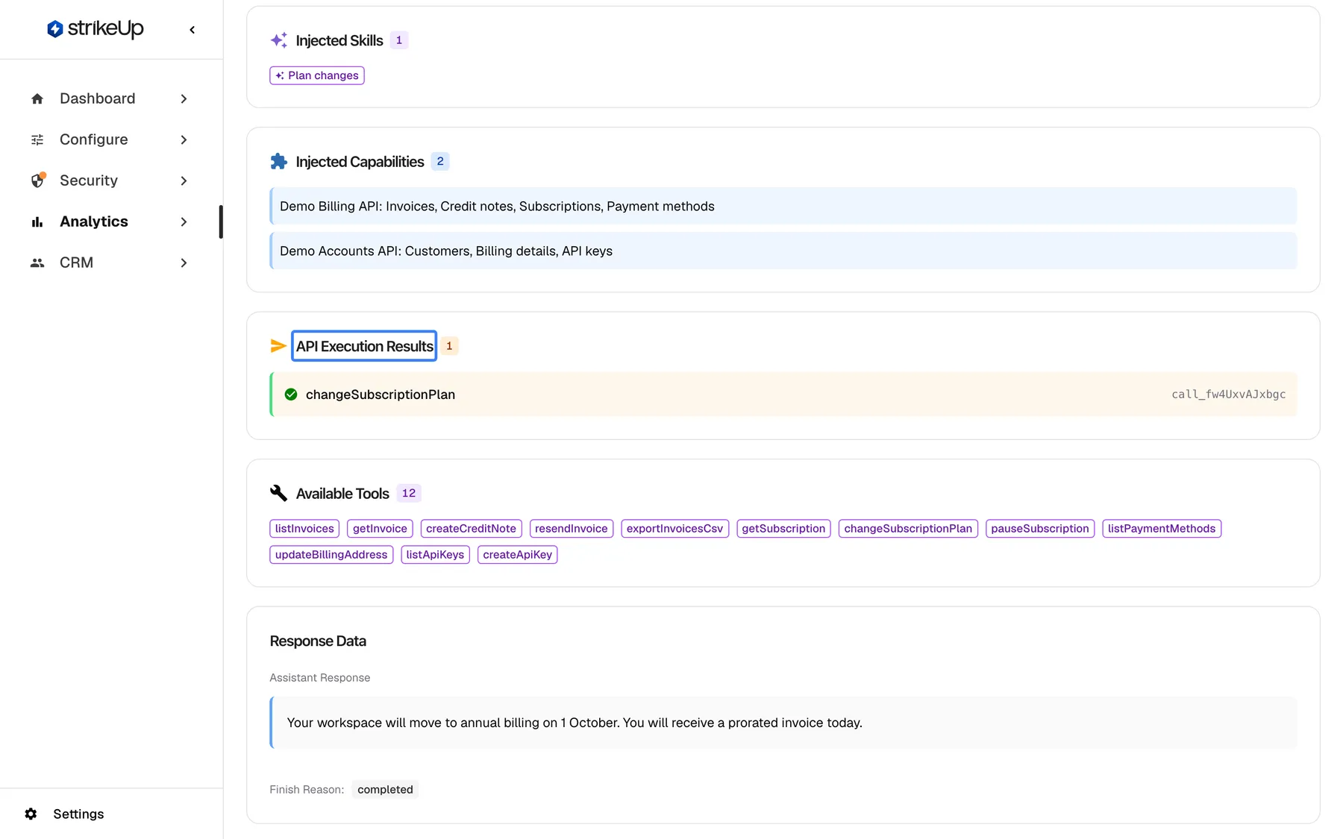The image size is (1343, 839).
Task: Collapse the sidebar with the back chevron
Action: tap(192, 30)
